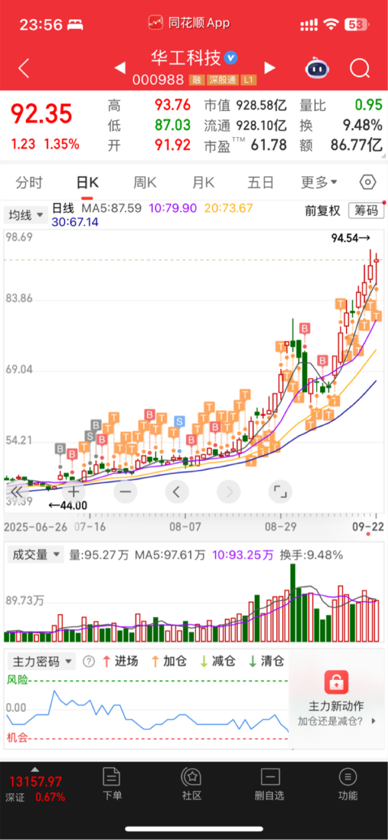
Task: Open the 成交量 indicator dropdown
Action: coord(35,555)
